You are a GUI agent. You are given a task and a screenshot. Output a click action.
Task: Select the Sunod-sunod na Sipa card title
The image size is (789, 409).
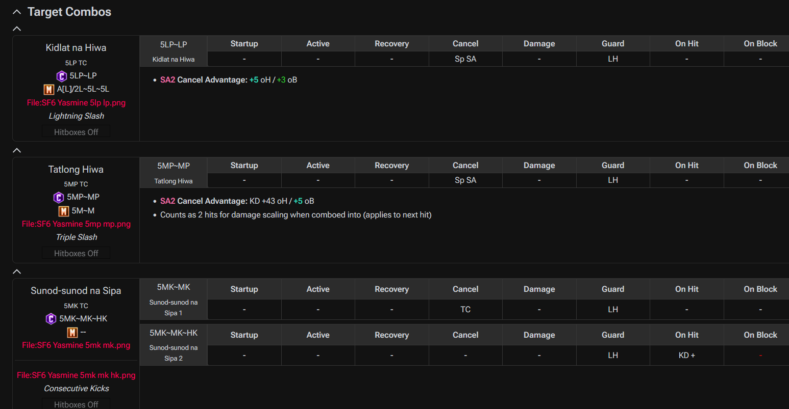[x=76, y=291]
